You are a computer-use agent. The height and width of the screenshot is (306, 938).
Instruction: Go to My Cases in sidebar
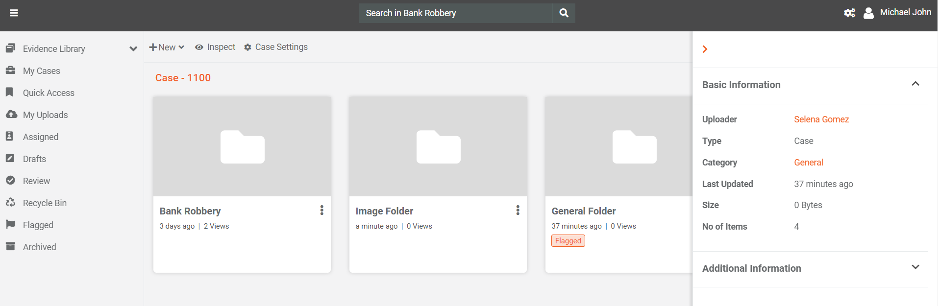click(42, 71)
